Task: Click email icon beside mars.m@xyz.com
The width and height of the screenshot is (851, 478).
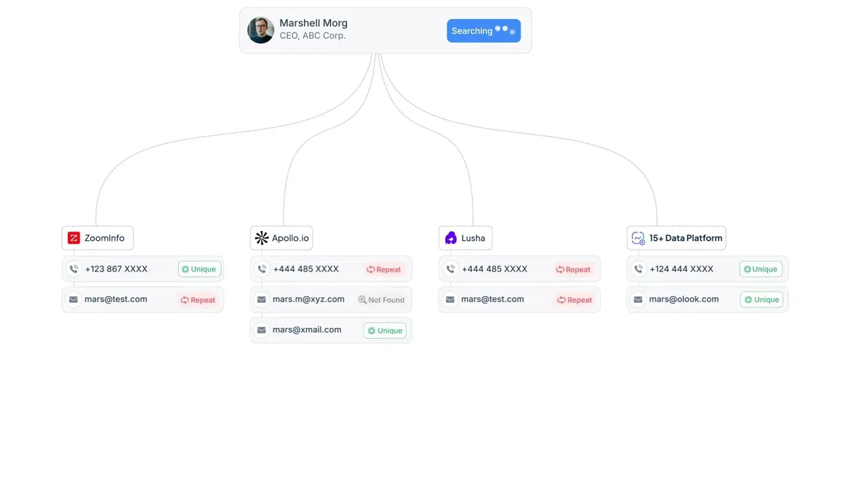Action: click(x=262, y=299)
